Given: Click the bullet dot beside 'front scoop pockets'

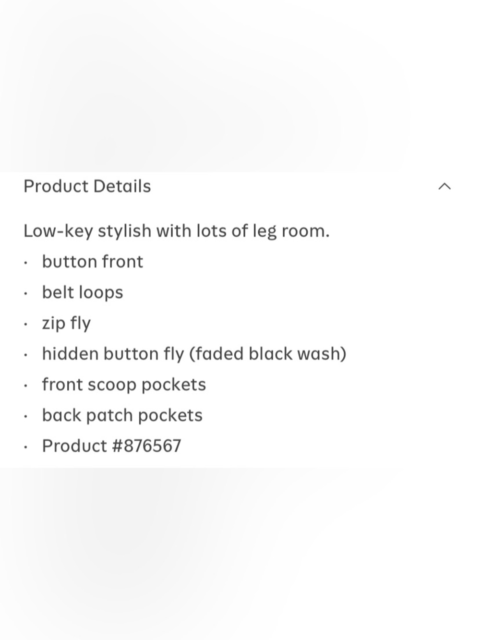Looking at the screenshot, I should tap(25, 386).
